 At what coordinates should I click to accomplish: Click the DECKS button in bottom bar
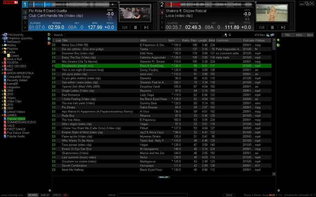[x=229, y=195]
